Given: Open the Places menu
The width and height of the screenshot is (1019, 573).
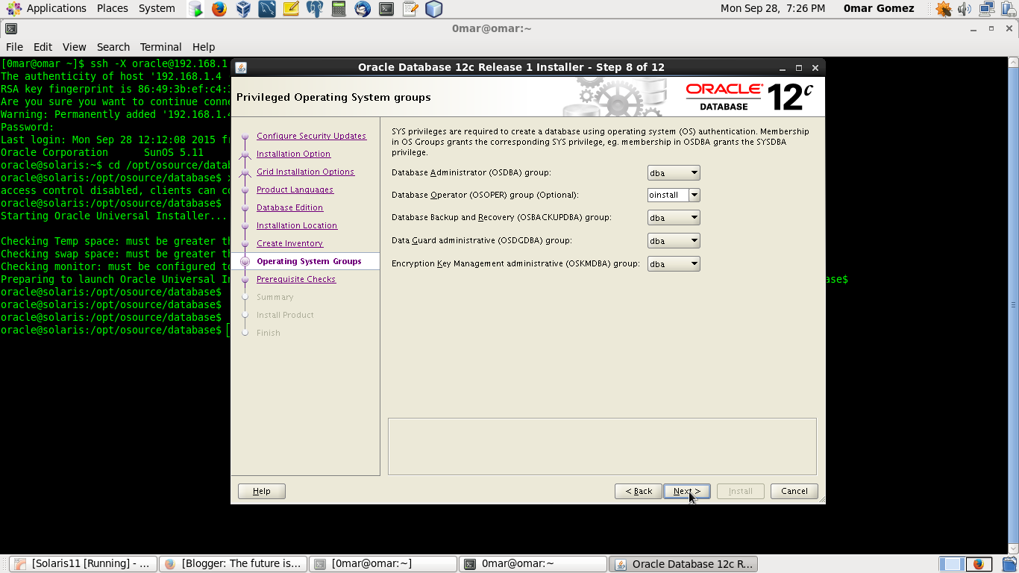Looking at the screenshot, I should click(113, 8).
